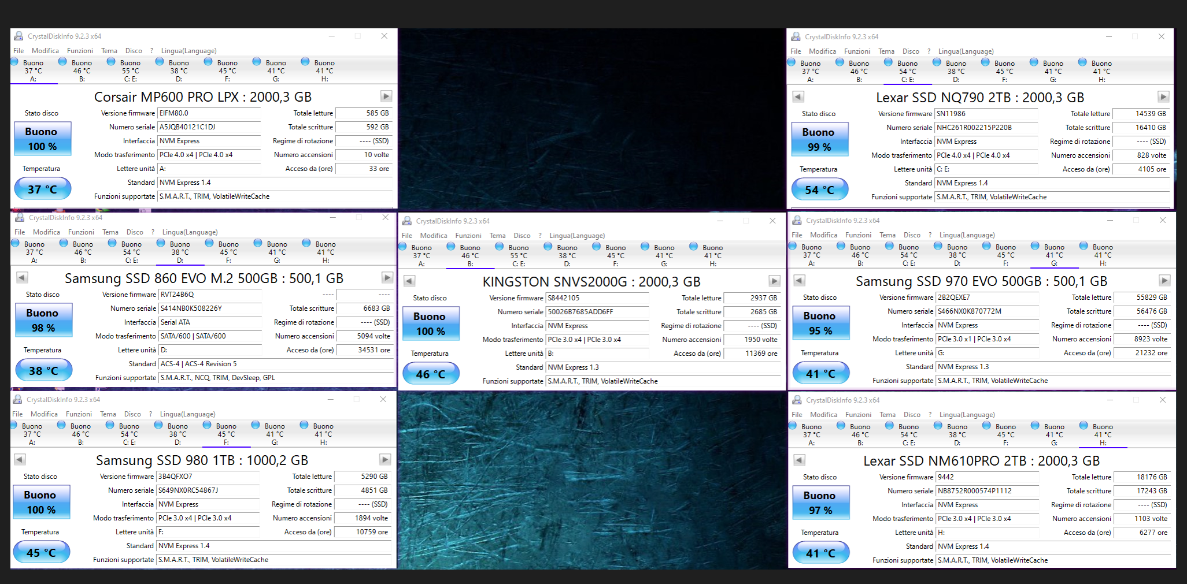
Task: Click Numero accensioni value 828 volte
Action: coord(1140,155)
